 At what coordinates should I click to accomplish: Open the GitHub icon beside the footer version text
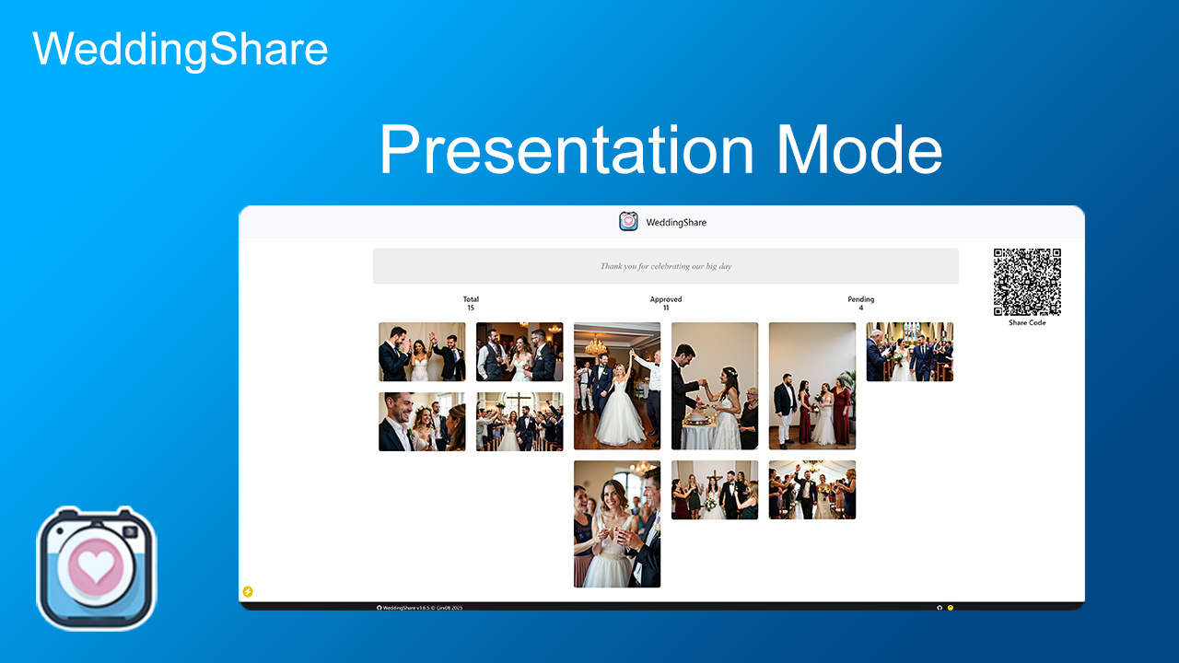pos(379,608)
